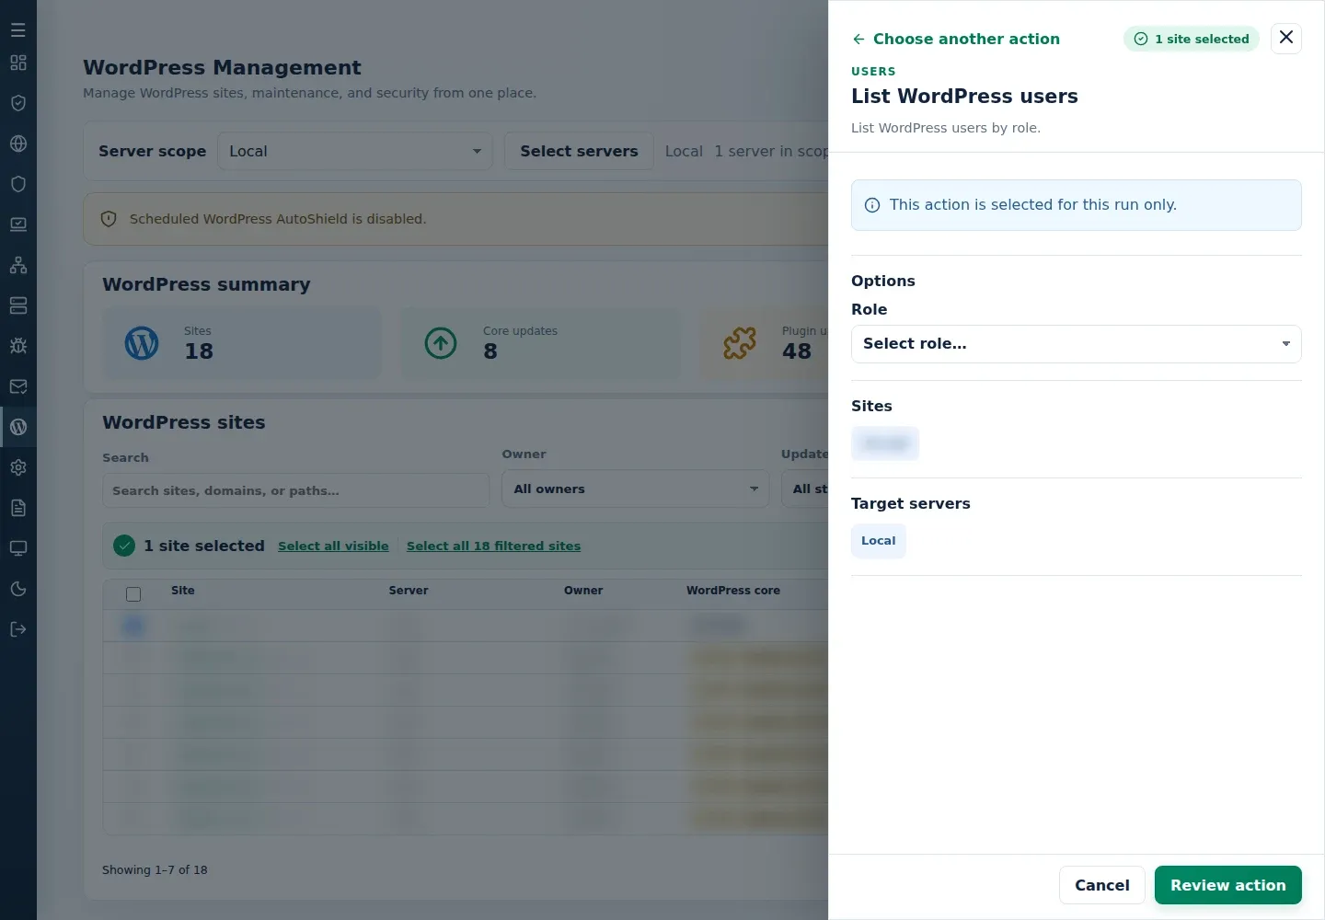The image size is (1325, 920).
Task: Click the Core updates 8 summary card
Action: [540, 343]
